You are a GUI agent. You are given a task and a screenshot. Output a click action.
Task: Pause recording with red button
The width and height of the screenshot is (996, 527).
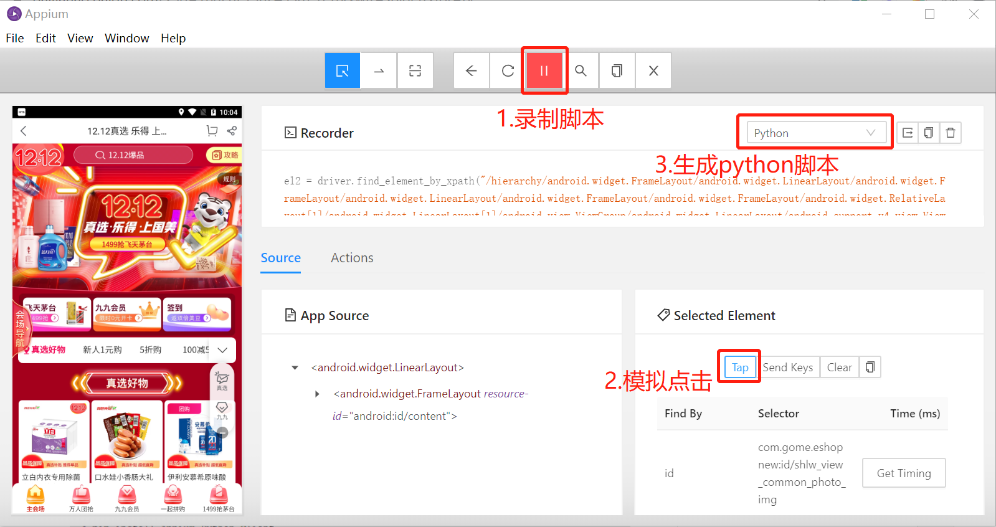coord(544,70)
